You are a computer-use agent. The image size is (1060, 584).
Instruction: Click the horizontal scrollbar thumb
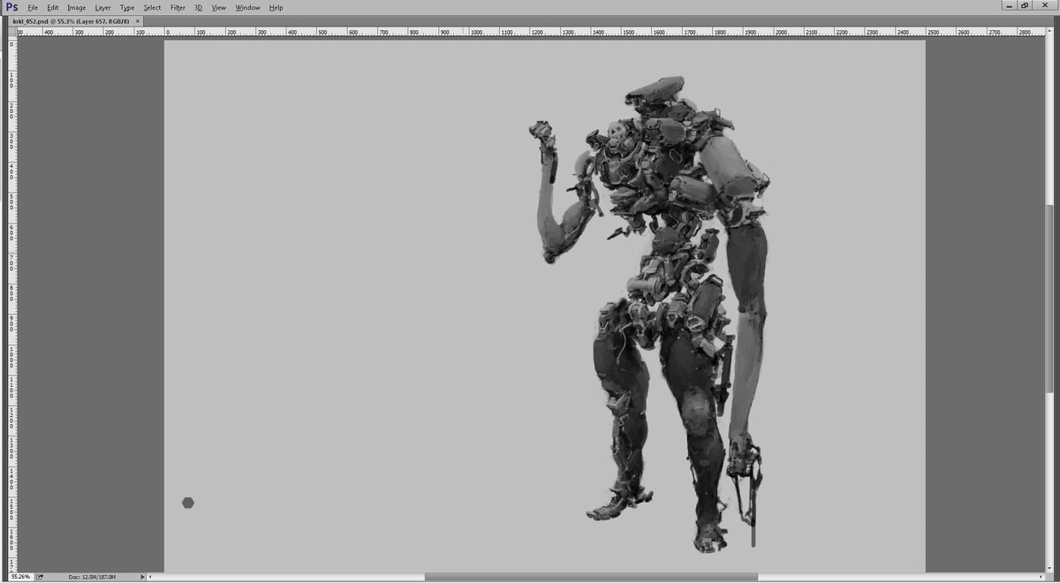coord(591,577)
